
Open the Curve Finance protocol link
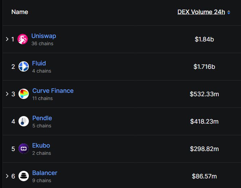tap(53, 91)
